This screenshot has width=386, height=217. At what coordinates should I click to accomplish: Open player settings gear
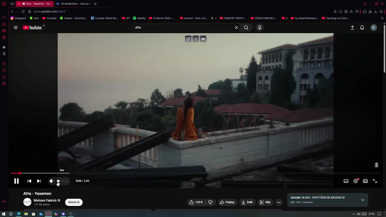[356, 181]
